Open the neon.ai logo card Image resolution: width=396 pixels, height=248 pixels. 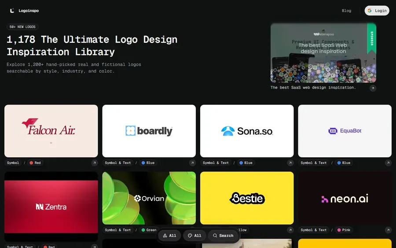pos(345,198)
